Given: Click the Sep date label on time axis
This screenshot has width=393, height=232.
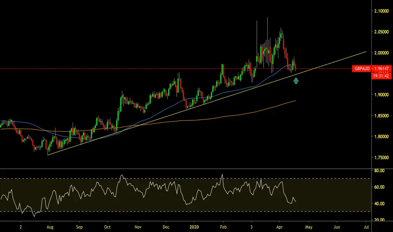Looking at the screenshot, I should point(79,227).
